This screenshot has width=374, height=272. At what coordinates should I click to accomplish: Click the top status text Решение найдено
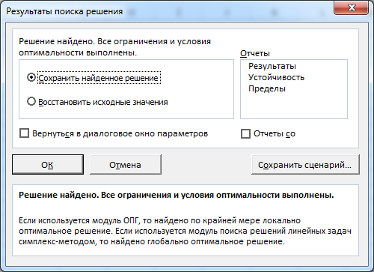pyautogui.click(x=114, y=47)
